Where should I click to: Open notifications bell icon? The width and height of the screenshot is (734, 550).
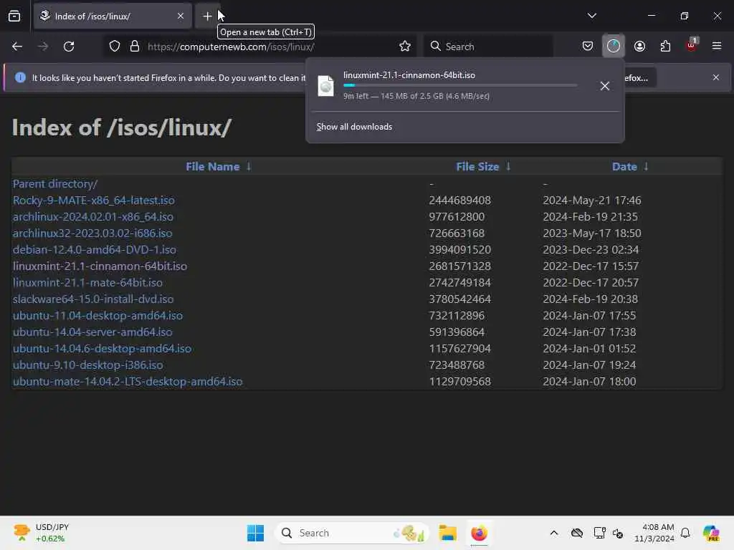tap(685, 533)
